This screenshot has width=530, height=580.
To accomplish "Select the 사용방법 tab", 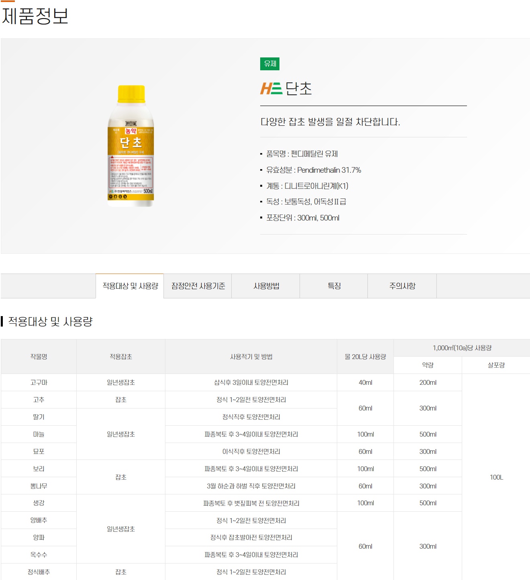I will click(x=266, y=286).
